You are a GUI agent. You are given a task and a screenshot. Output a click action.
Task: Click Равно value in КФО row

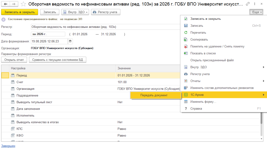(122, 135)
